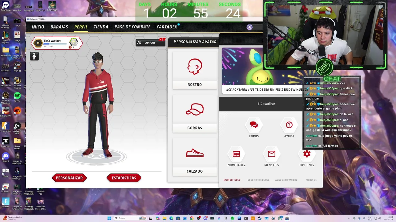This screenshot has width=396, height=222.
Task: Click the rank emblem on profile badge
Action: (x=74, y=43)
